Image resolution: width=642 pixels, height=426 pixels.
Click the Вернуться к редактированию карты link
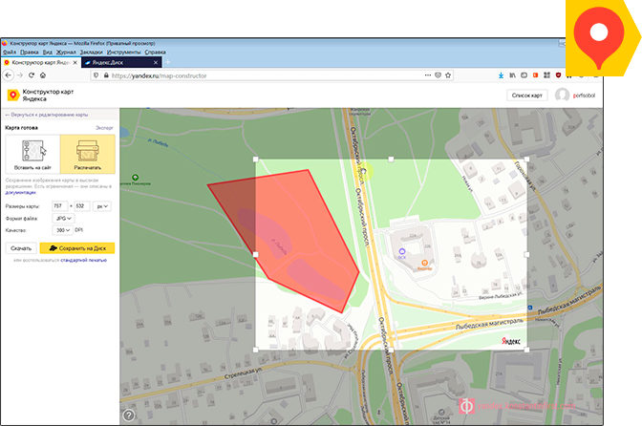tap(46, 115)
